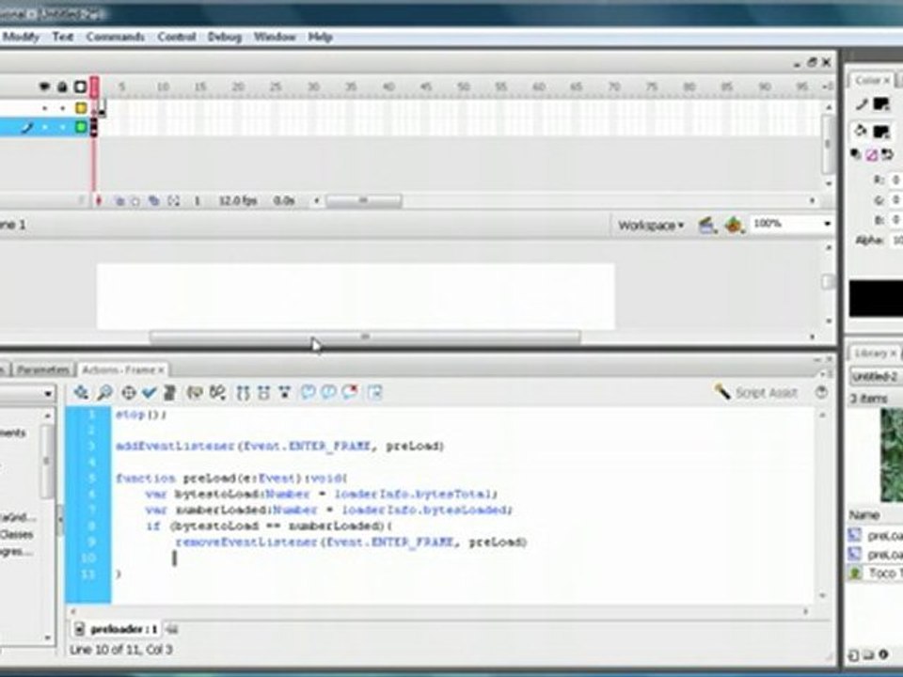Toggle yellow outline square of top layer
903x677 pixels.
tap(81, 108)
